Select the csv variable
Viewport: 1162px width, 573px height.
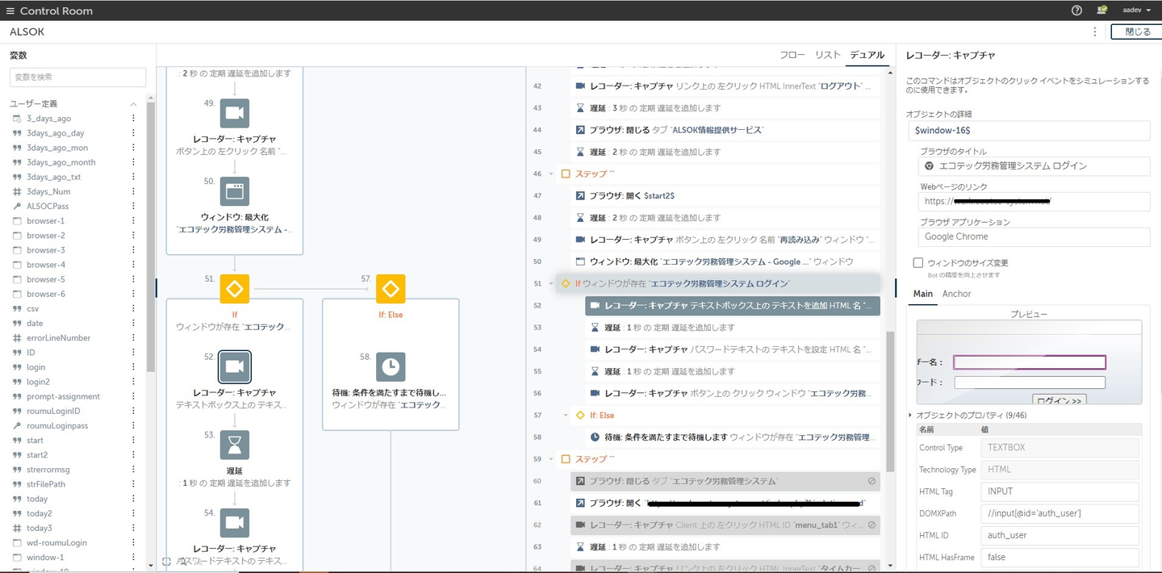[32, 309]
